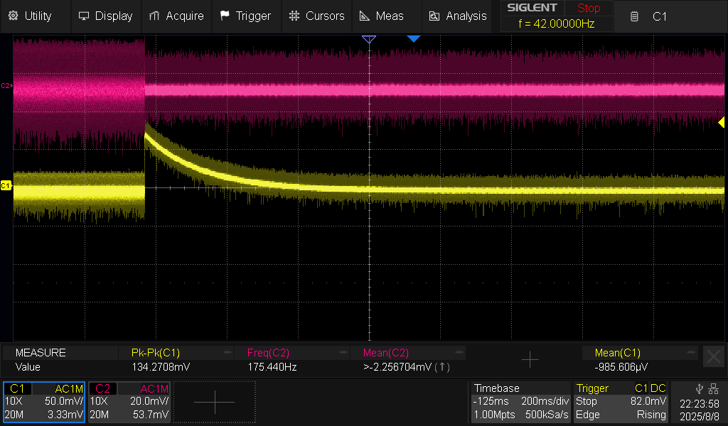Open the C1 channel quick-menu at top right

coord(651,16)
